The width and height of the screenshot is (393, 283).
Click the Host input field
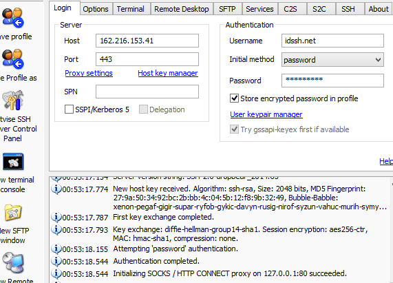[x=147, y=41]
